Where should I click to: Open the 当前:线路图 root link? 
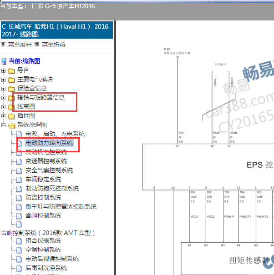(x=24, y=61)
